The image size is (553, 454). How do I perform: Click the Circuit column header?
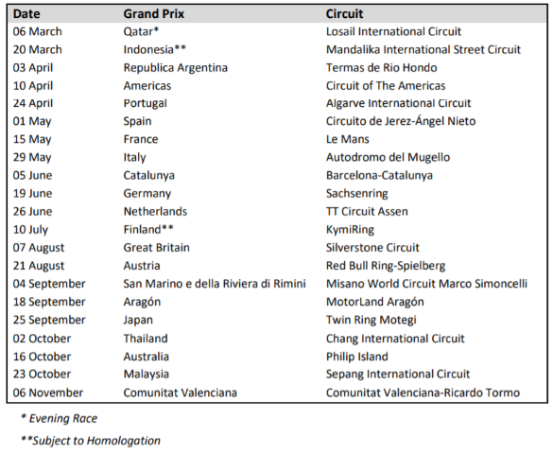pos(344,14)
